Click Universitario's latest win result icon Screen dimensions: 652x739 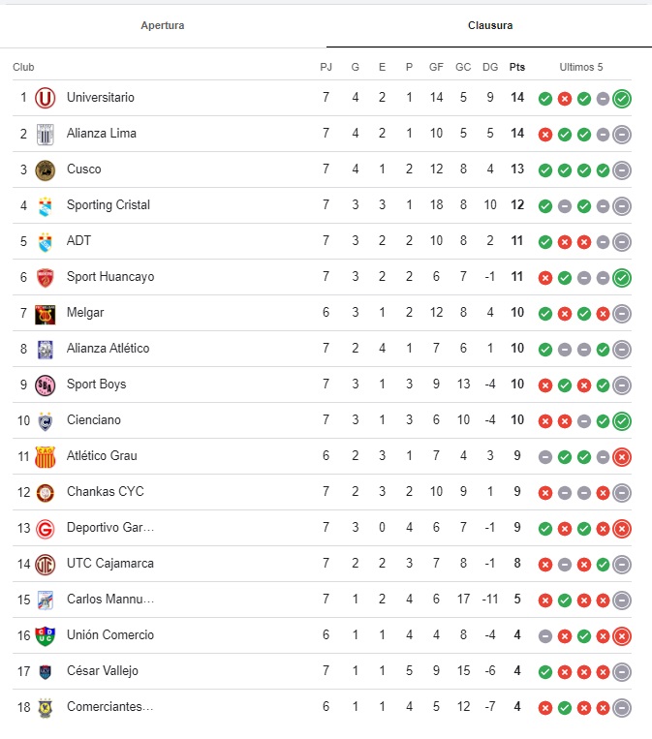[622, 98]
